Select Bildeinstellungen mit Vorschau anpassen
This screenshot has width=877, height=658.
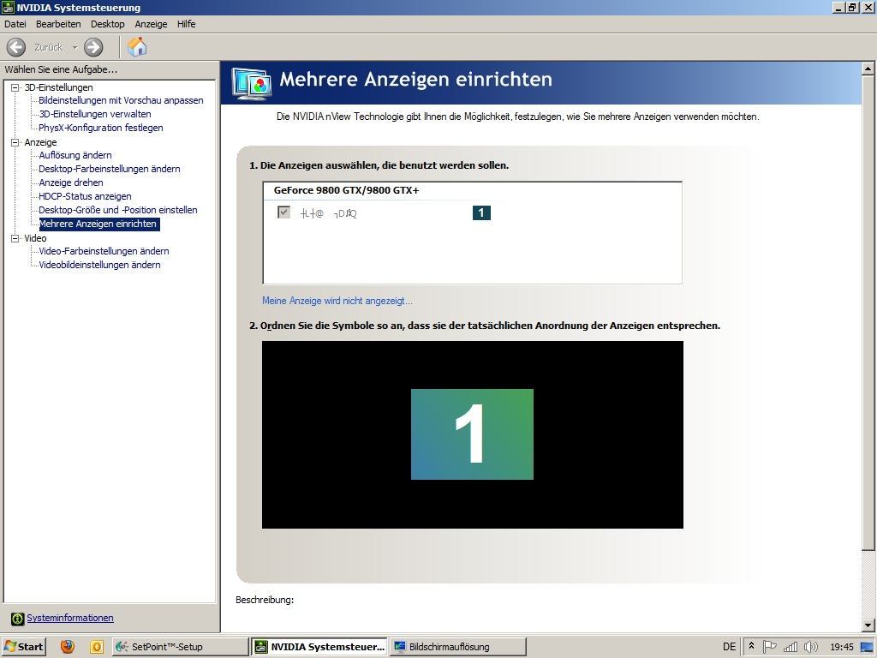121,100
